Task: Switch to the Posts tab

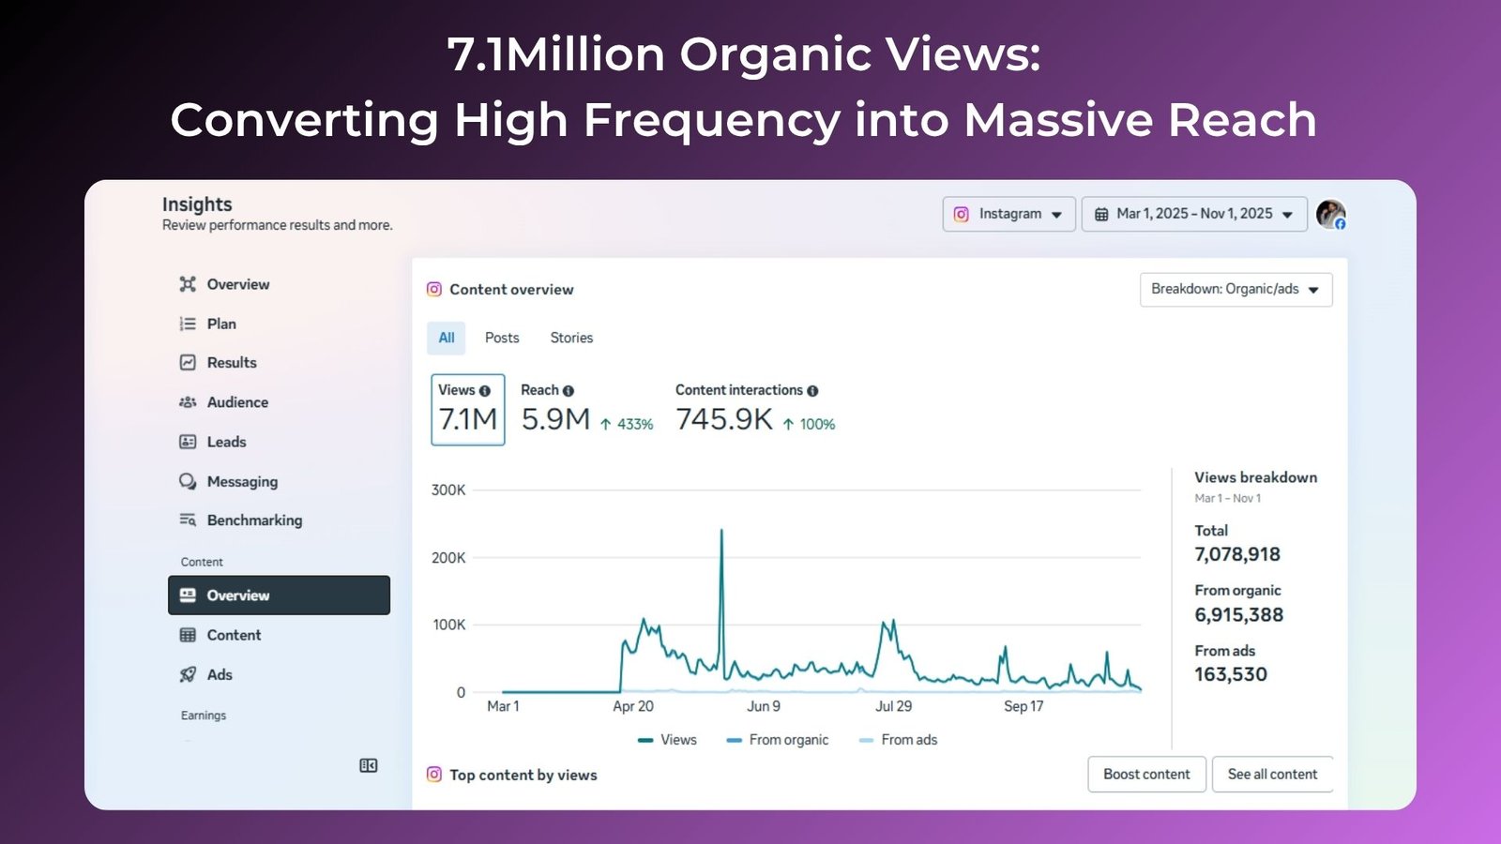Action: (502, 338)
